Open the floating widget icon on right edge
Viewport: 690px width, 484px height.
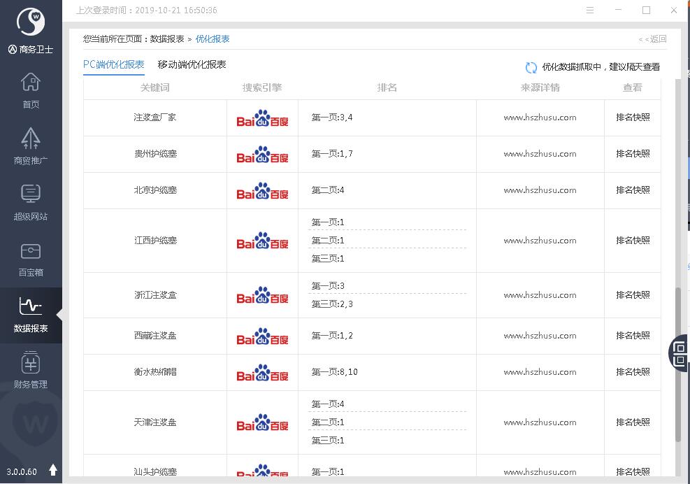point(680,353)
